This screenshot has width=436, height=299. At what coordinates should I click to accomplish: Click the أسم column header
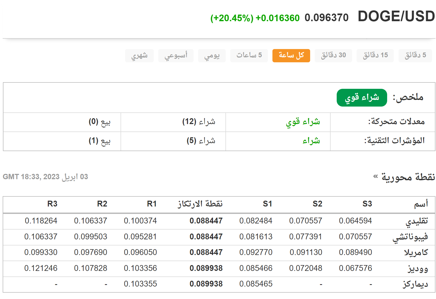coord(421,204)
